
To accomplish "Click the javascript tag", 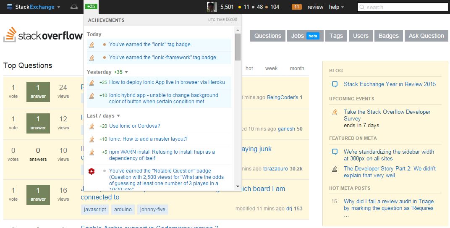I will (95, 210).
